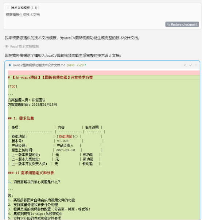Click the 产品负责人 cell
This screenshot has height=220, width=202.
coord(65,146)
